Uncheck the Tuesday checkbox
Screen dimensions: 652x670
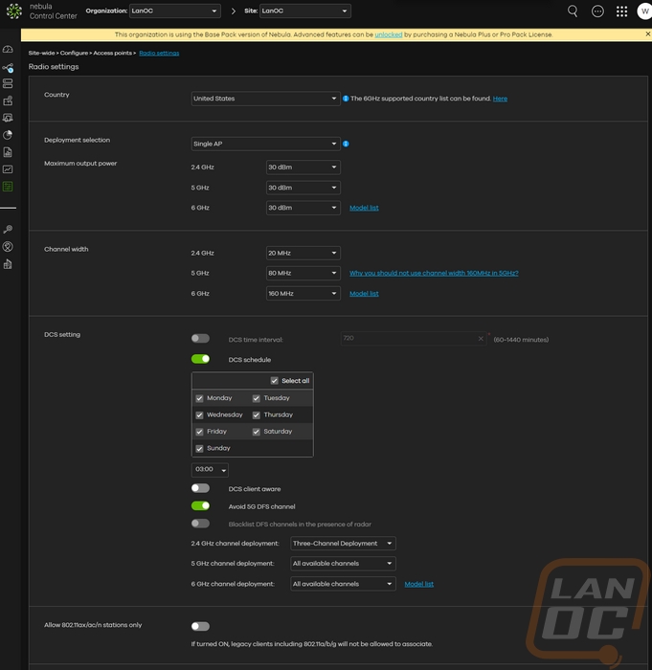pos(256,398)
